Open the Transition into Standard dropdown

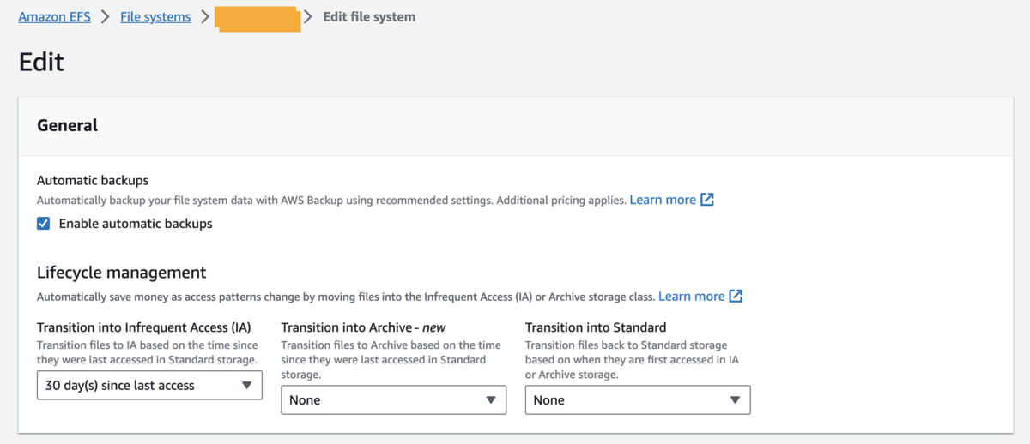coord(638,400)
